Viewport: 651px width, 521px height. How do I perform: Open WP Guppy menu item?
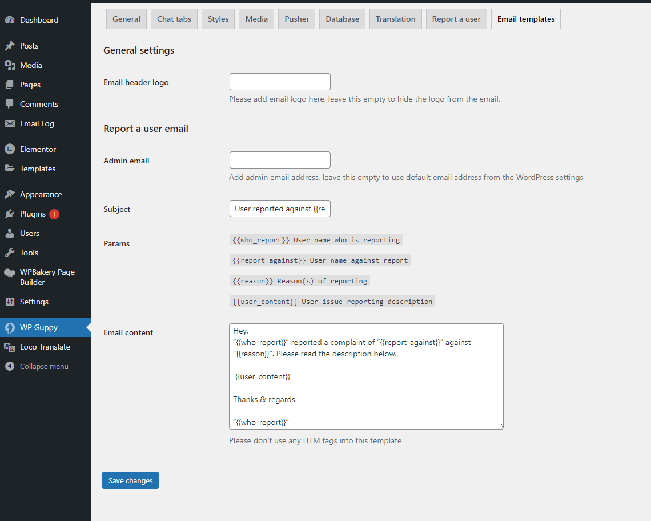coord(39,327)
